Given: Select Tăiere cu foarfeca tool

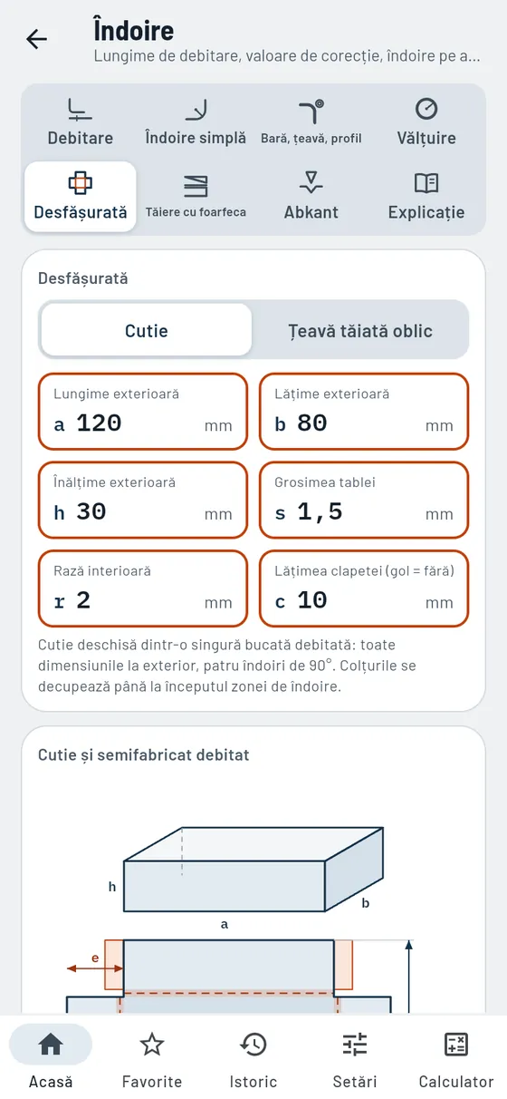Looking at the screenshot, I should [x=196, y=197].
